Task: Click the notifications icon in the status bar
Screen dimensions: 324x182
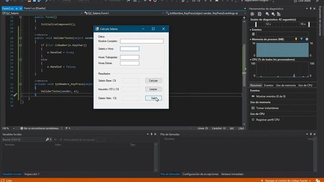Action: coord(318,180)
